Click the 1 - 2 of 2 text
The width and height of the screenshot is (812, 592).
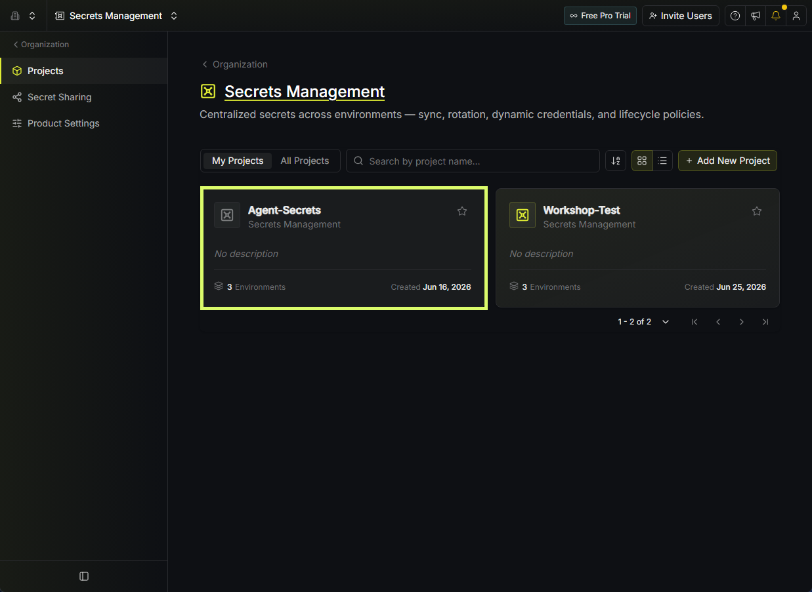coord(634,322)
